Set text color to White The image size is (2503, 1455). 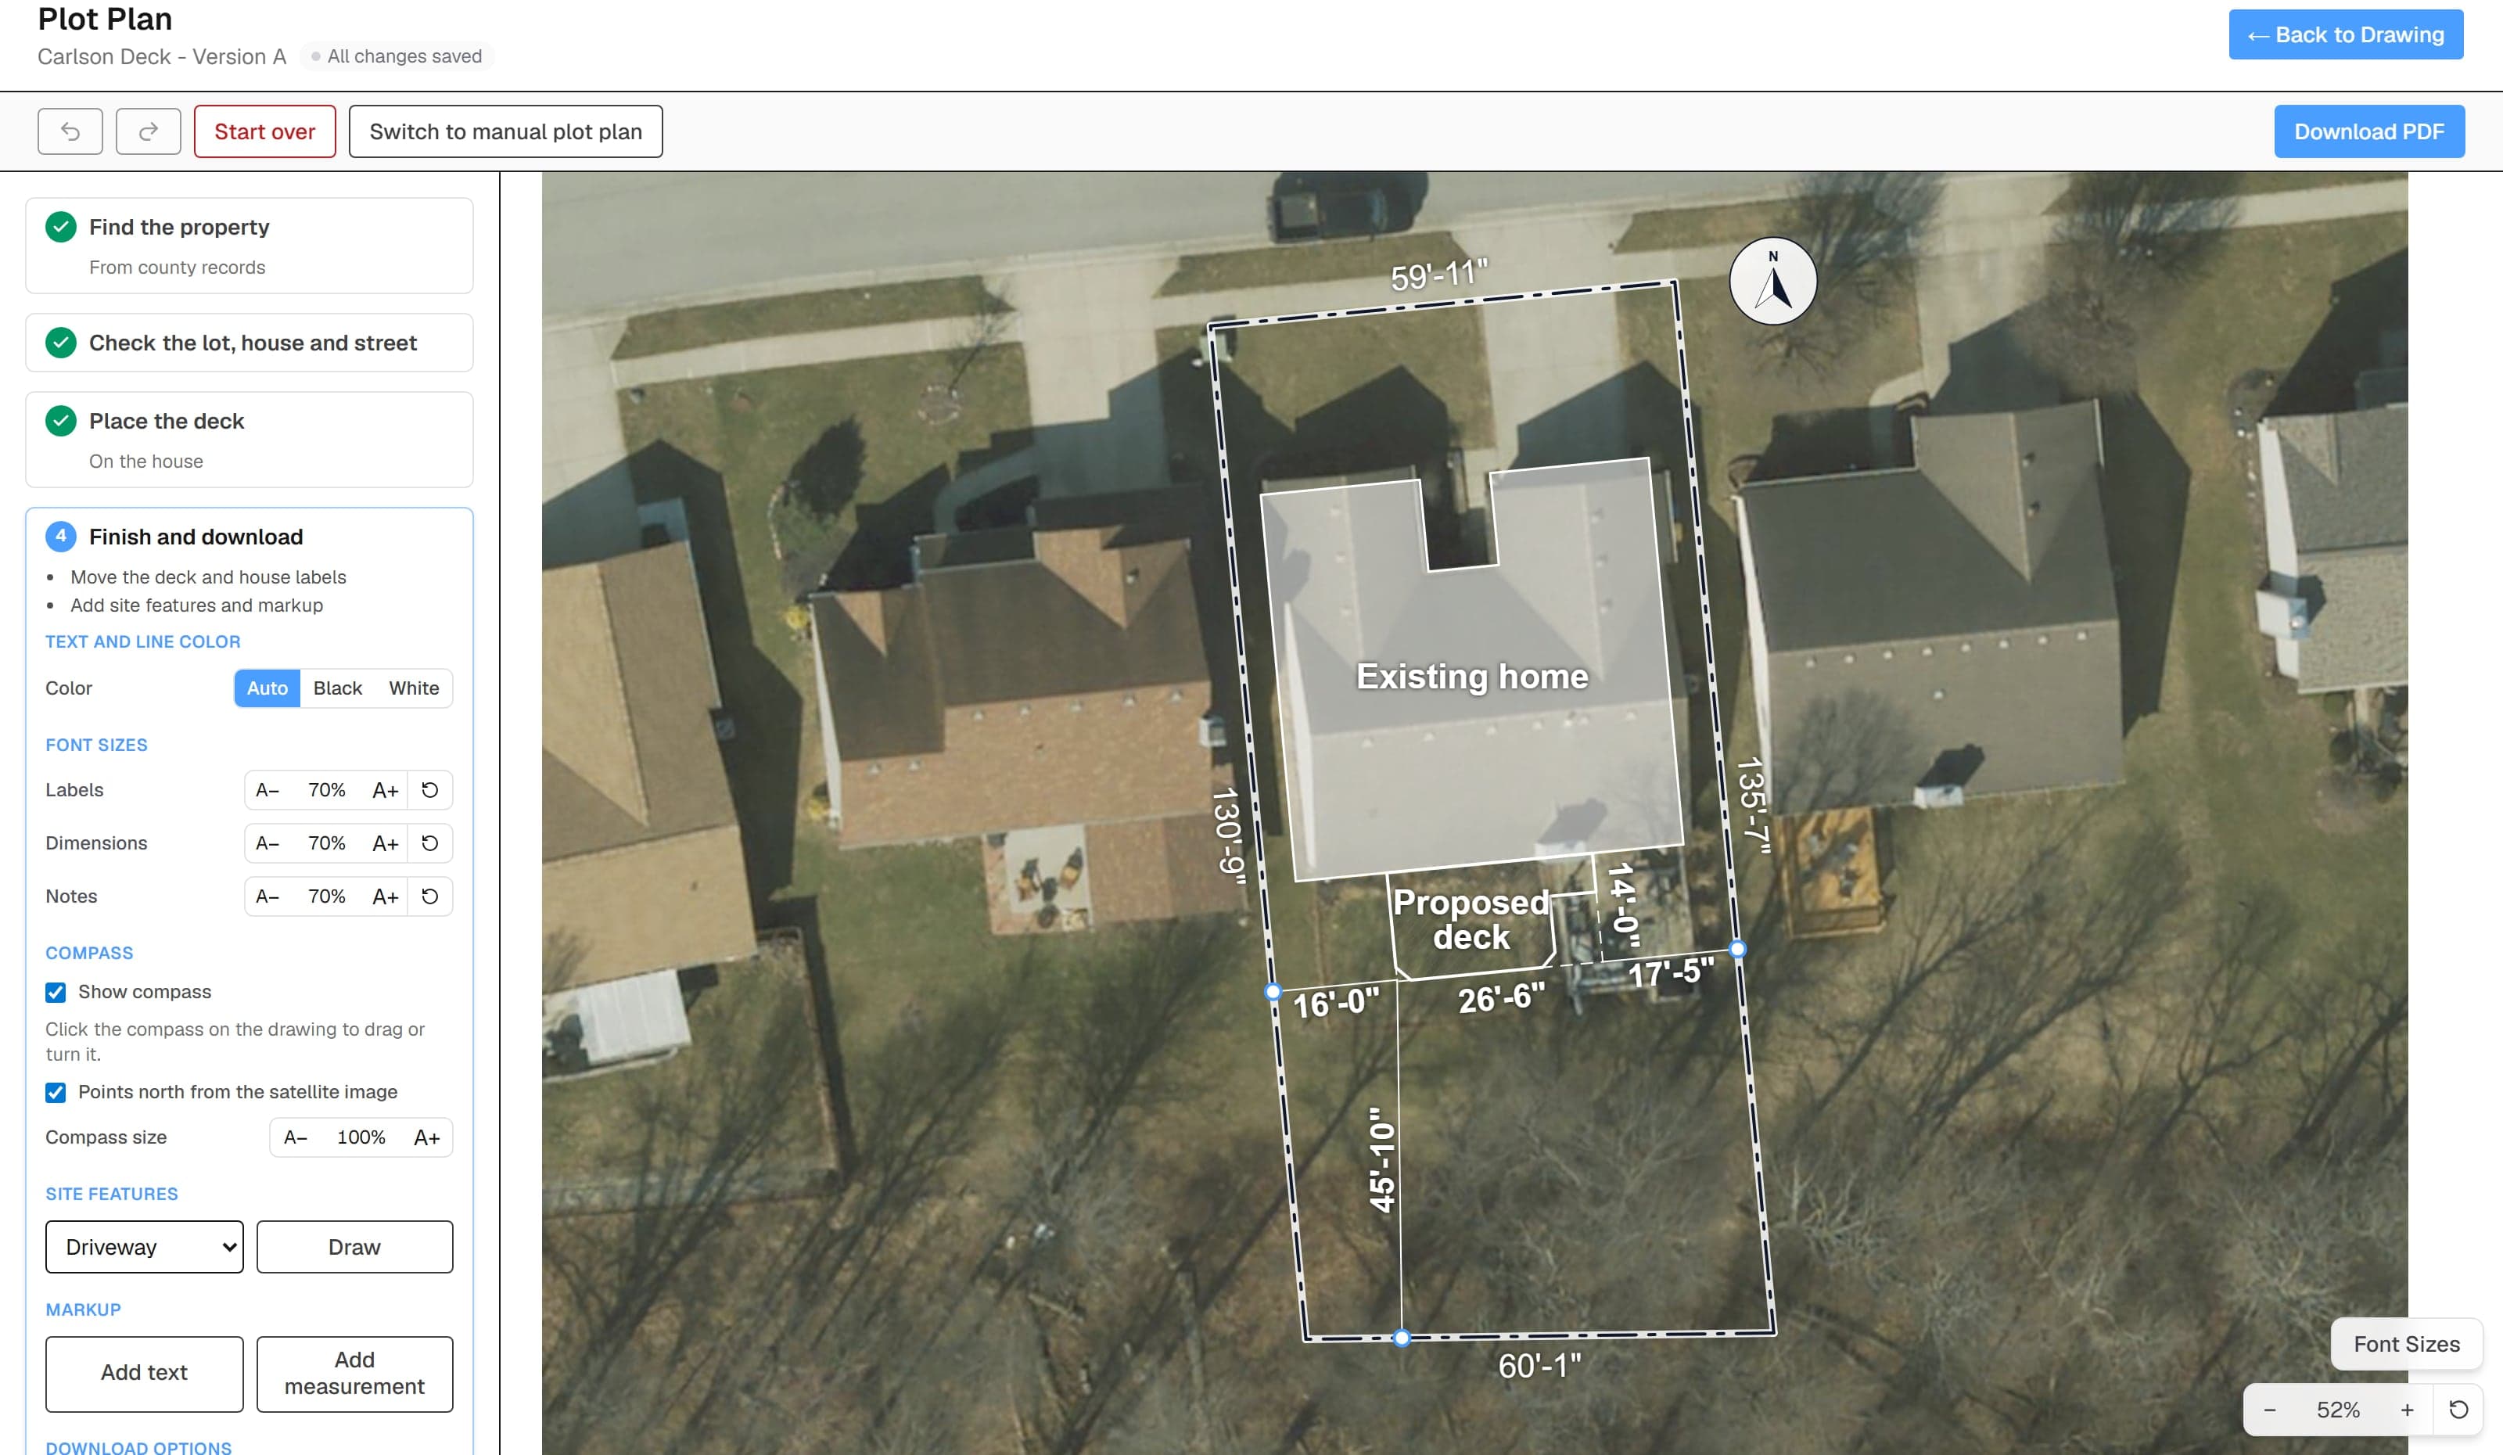coord(415,688)
